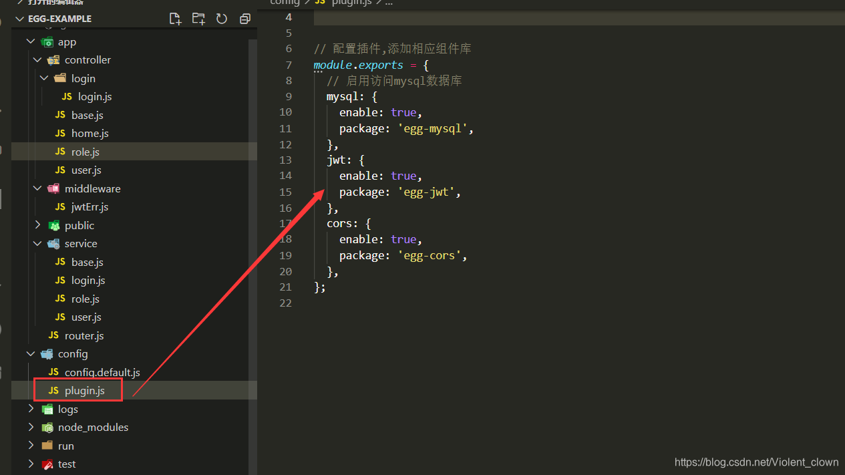The width and height of the screenshot is (845, 475).
Task: Click the JS icon beside jwtErr.js
Action: click(x=59, y=206)
